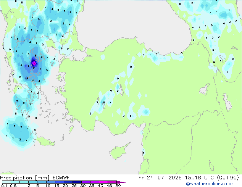Click the '0.1' legend value
Viewport: 242px width, 187px height.
(4, 185)
